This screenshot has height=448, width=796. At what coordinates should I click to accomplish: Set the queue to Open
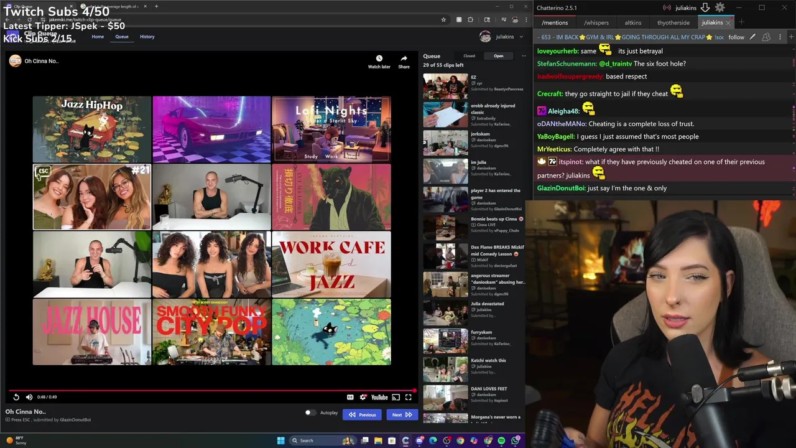point(499,56)
